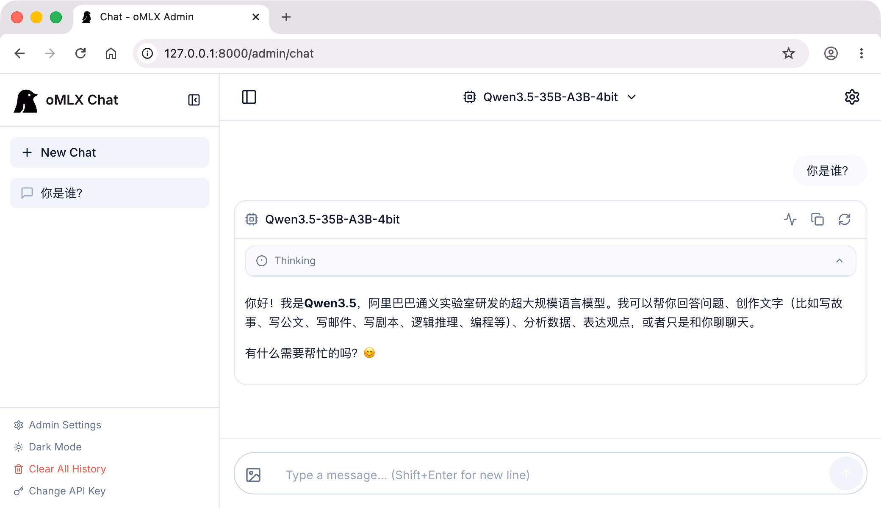Show response stats activity icon
This screenshot has height=508, width=881.
(790, 219)
